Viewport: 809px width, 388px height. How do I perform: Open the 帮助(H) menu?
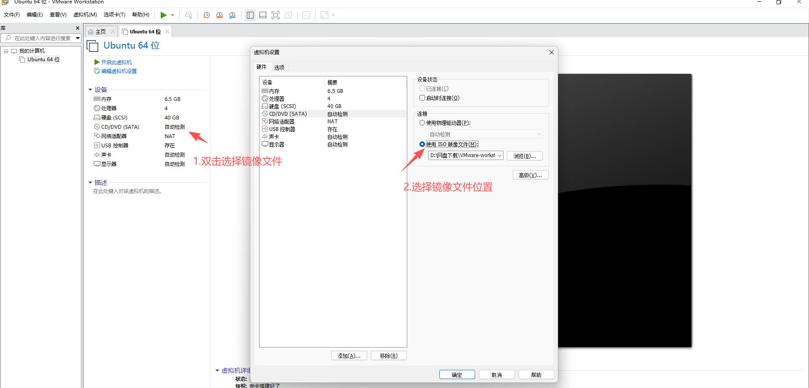coord(141,15)
